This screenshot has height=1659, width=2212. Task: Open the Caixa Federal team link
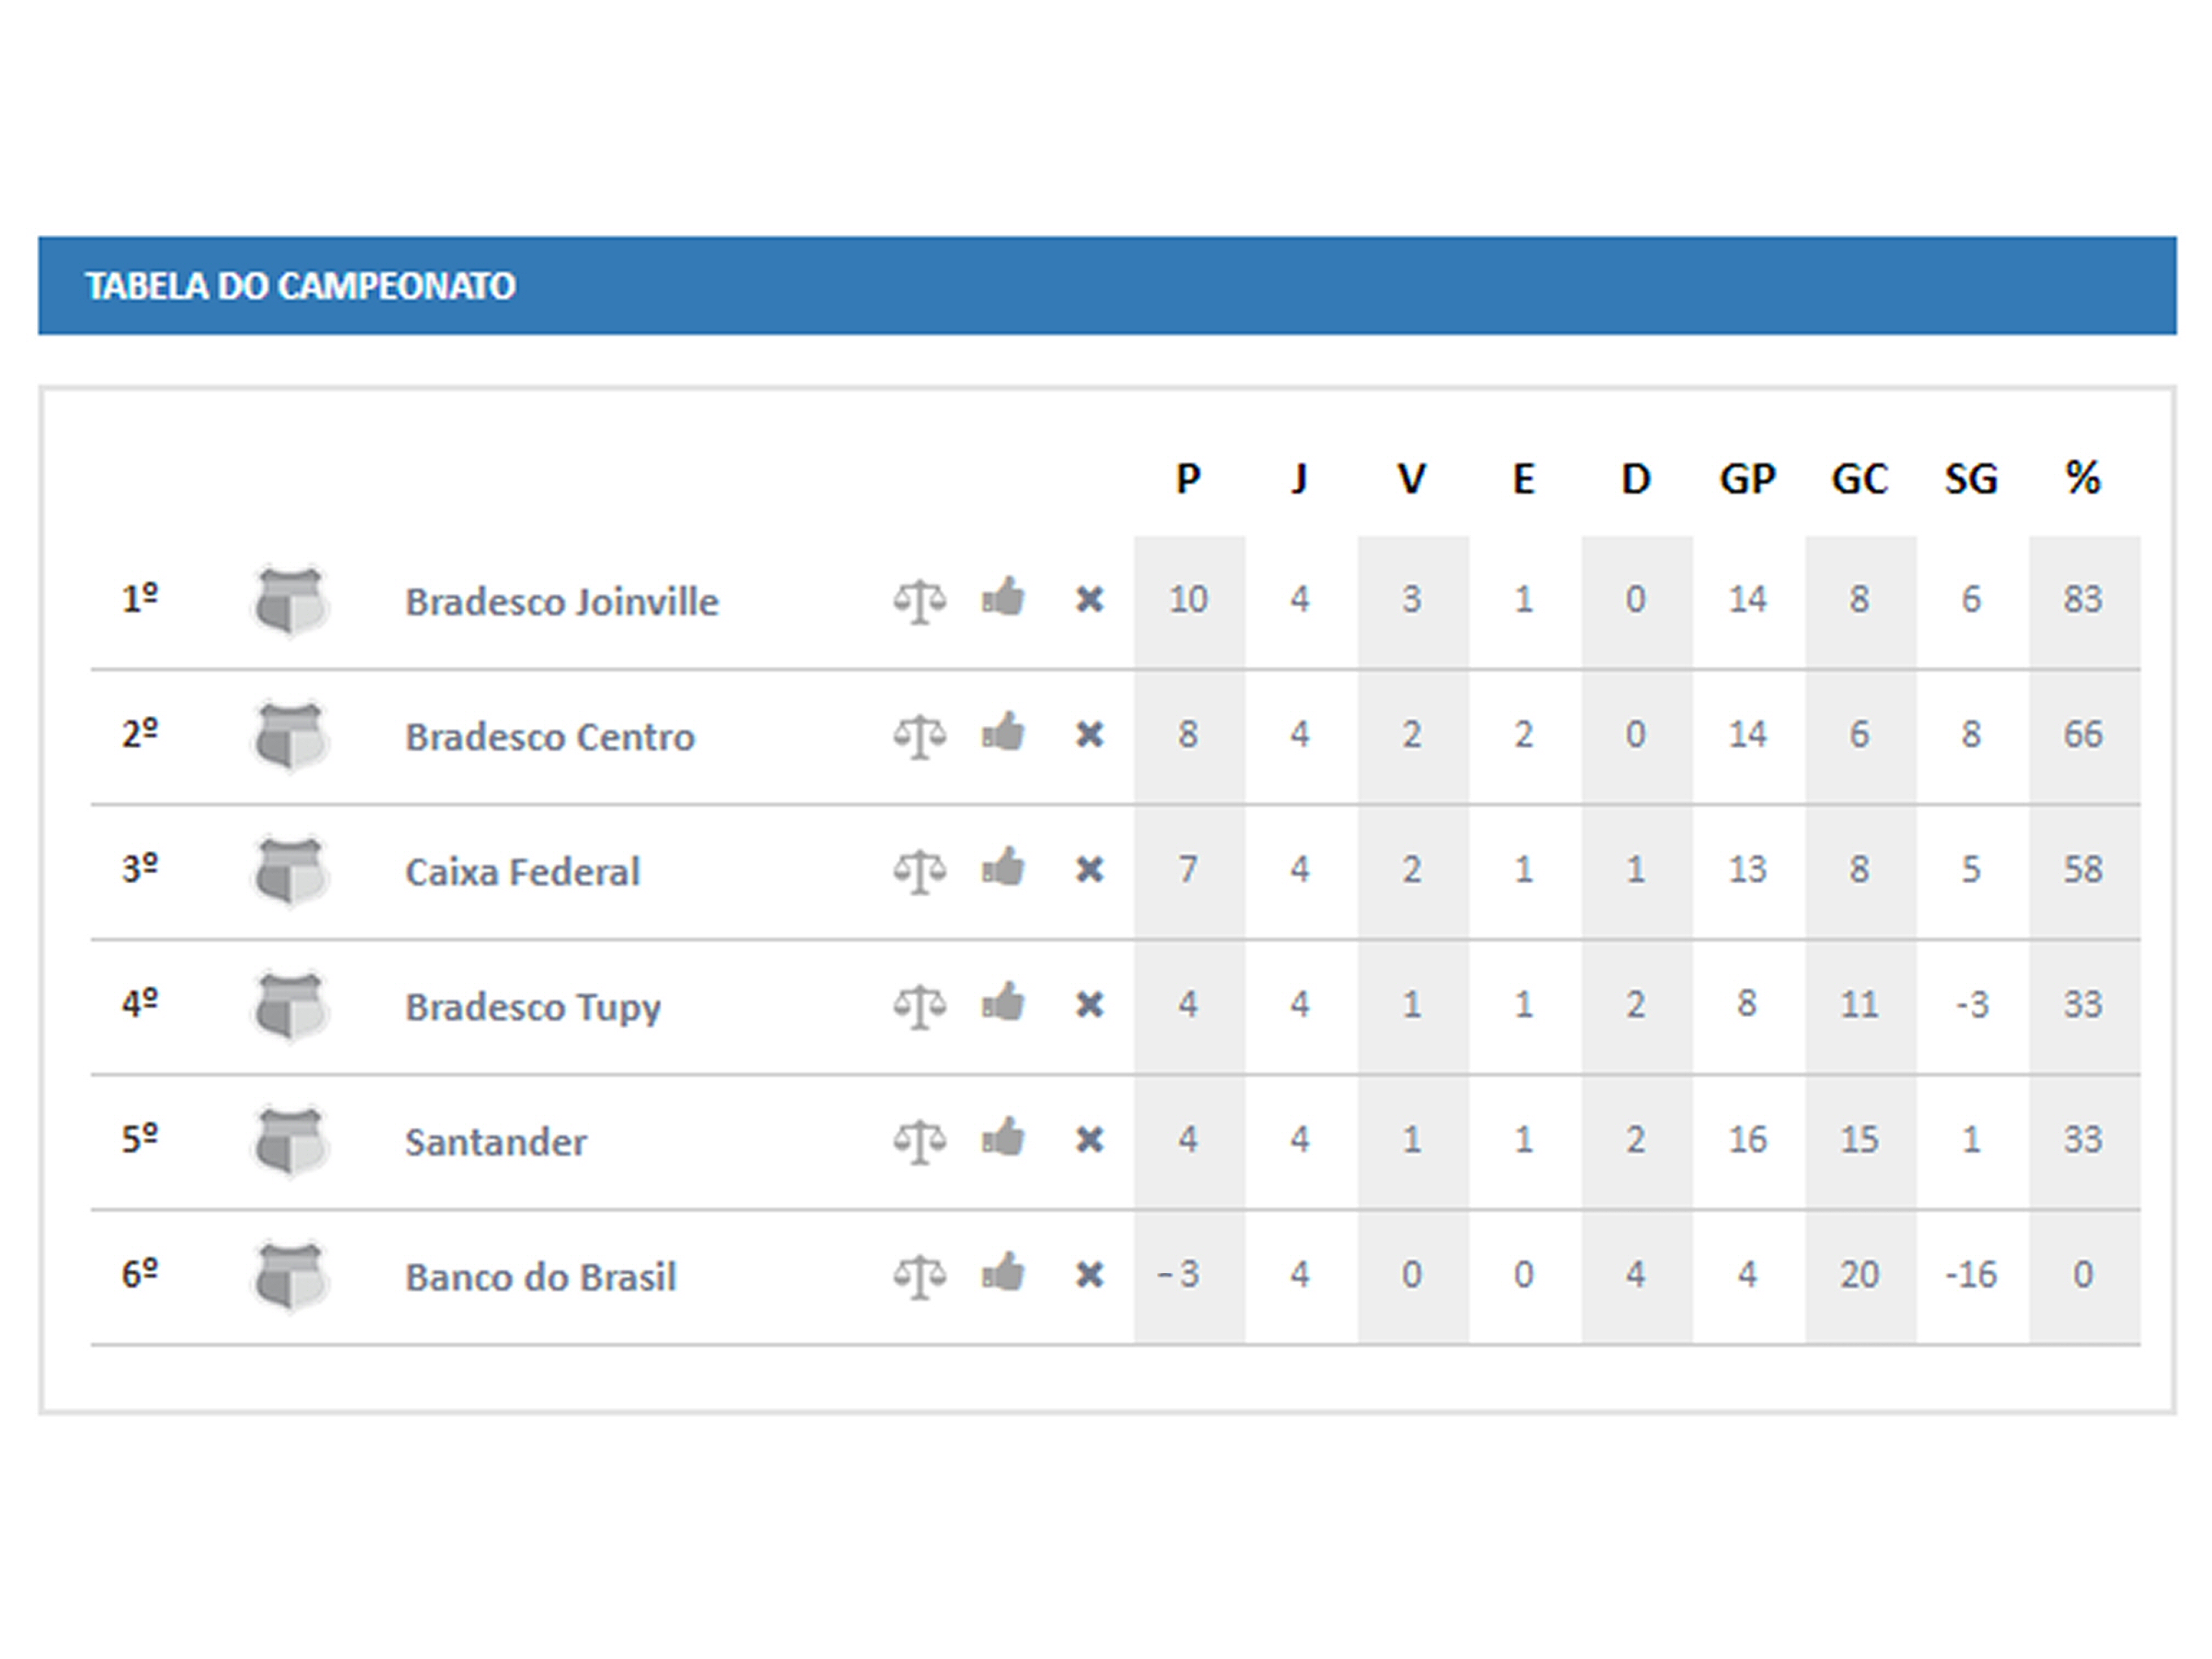pyautogui.click(x=522, y=872)
